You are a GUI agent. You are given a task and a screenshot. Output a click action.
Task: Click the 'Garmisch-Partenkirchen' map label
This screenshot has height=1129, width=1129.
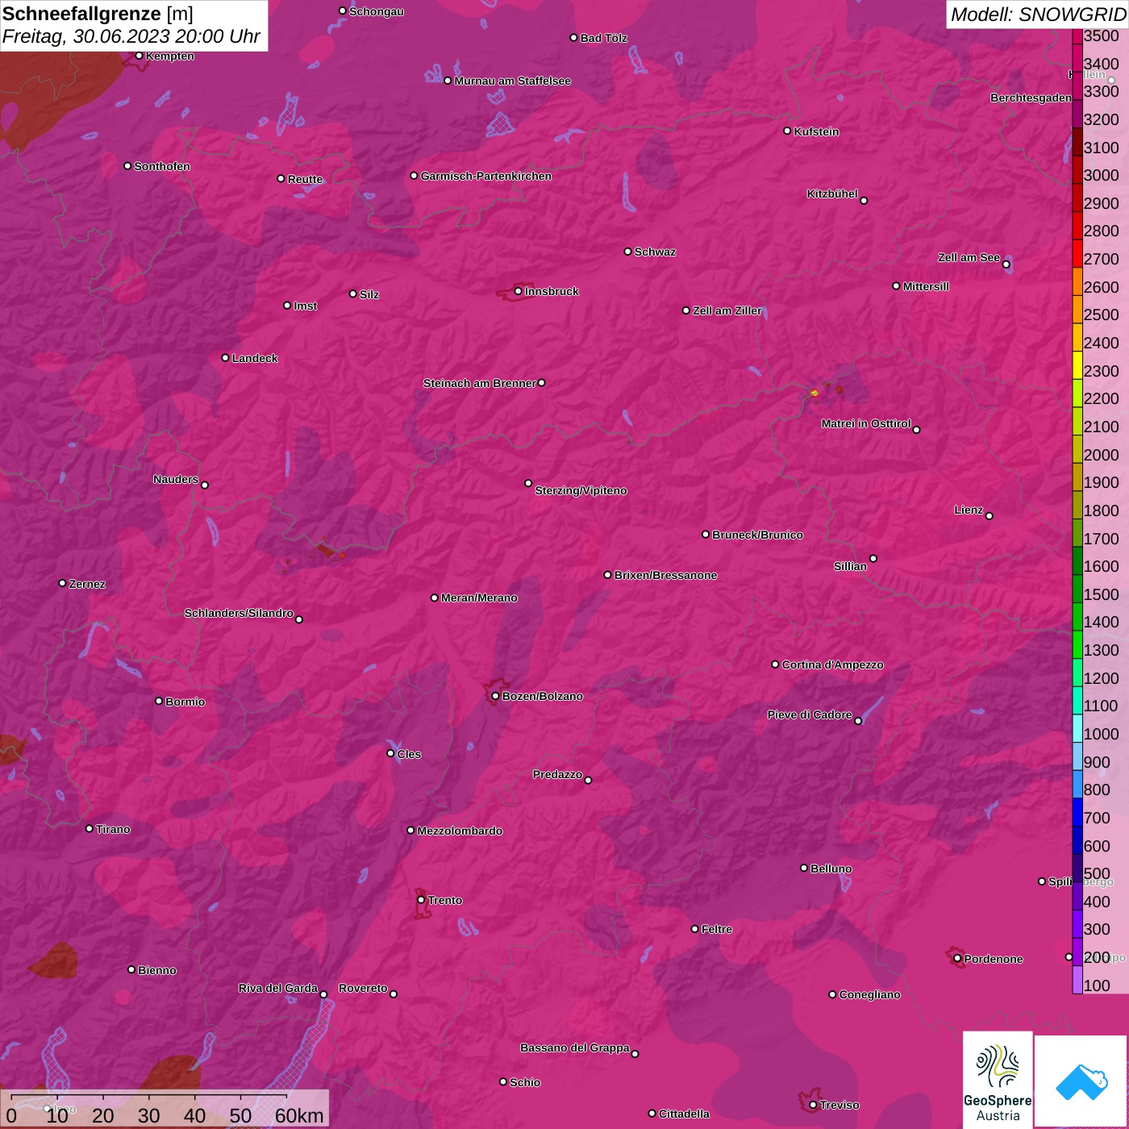[x=486, y=176]
